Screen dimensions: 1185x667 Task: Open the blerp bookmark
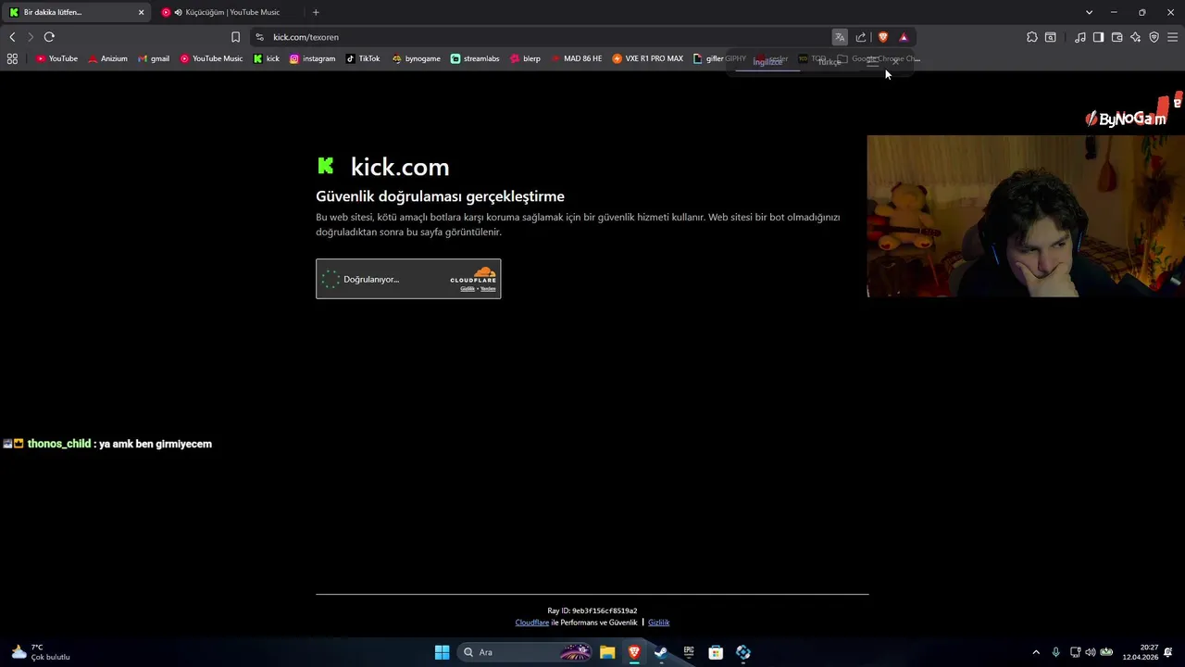525,58
